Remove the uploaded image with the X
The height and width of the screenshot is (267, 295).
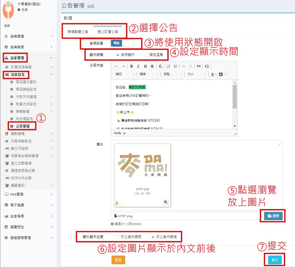tap(280, 144)
